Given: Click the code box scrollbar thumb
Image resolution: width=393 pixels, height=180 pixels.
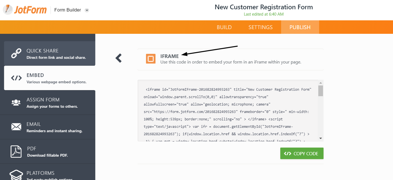Looking at the screenshot, I should (x=321, y=91).
